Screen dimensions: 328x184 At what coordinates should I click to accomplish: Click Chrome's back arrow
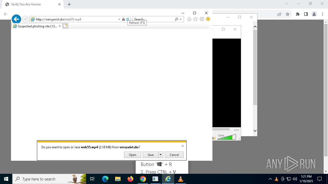tap(5, 14)
